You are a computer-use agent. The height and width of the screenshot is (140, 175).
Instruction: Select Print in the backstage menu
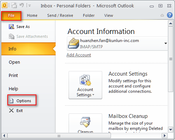[13, 76]
